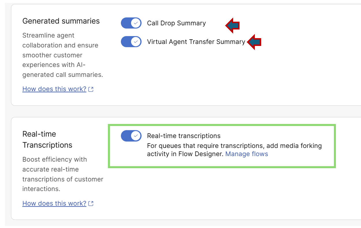Turn off Real-time transcriptions switch
361x228 pixels.
[131, 136]
